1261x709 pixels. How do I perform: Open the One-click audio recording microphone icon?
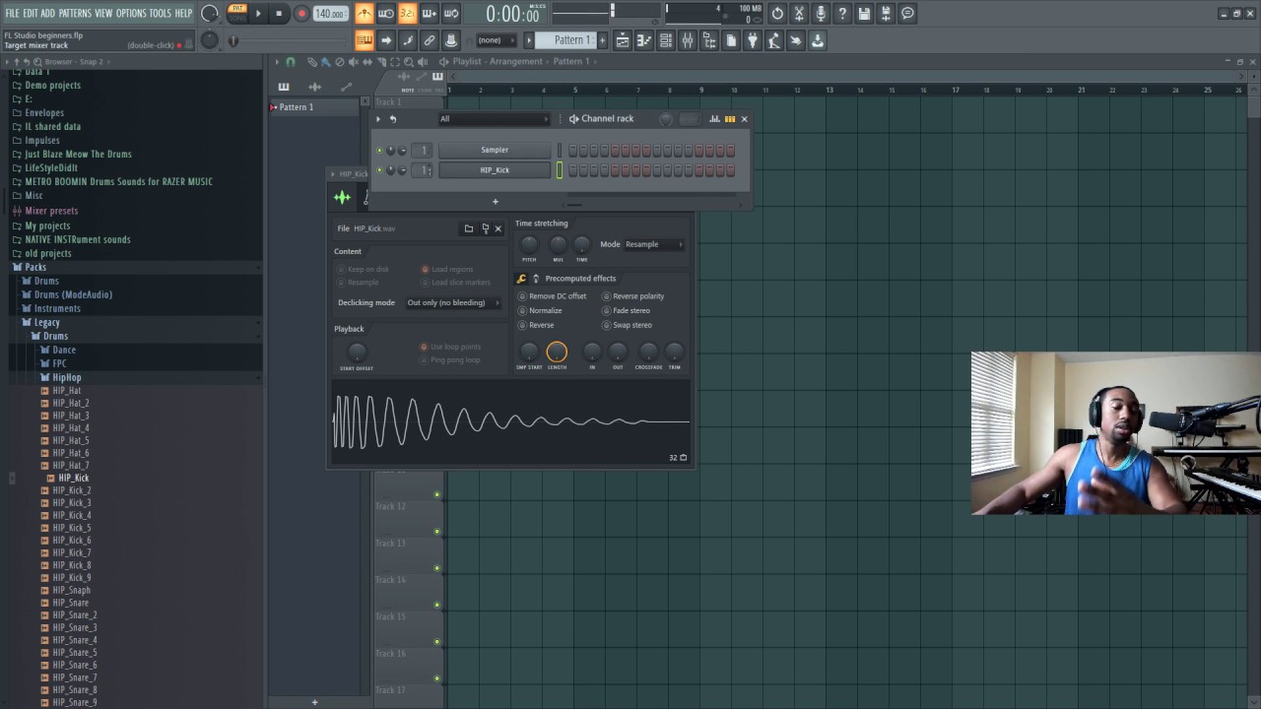pos(821,14)
